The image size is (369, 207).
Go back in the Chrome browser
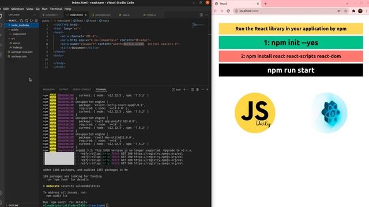point(215,11)
